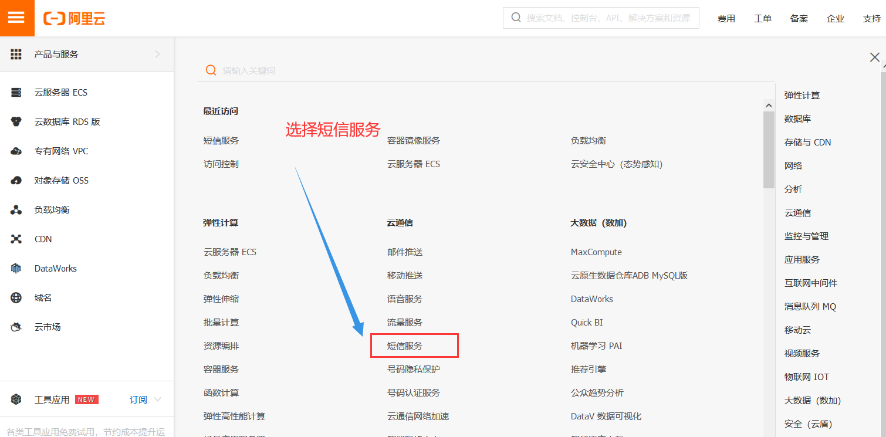Image resolution: width=886 pixels, height=437 pixels.
Task: Open the 支持 top menu
Action: [x=872, y=19]
